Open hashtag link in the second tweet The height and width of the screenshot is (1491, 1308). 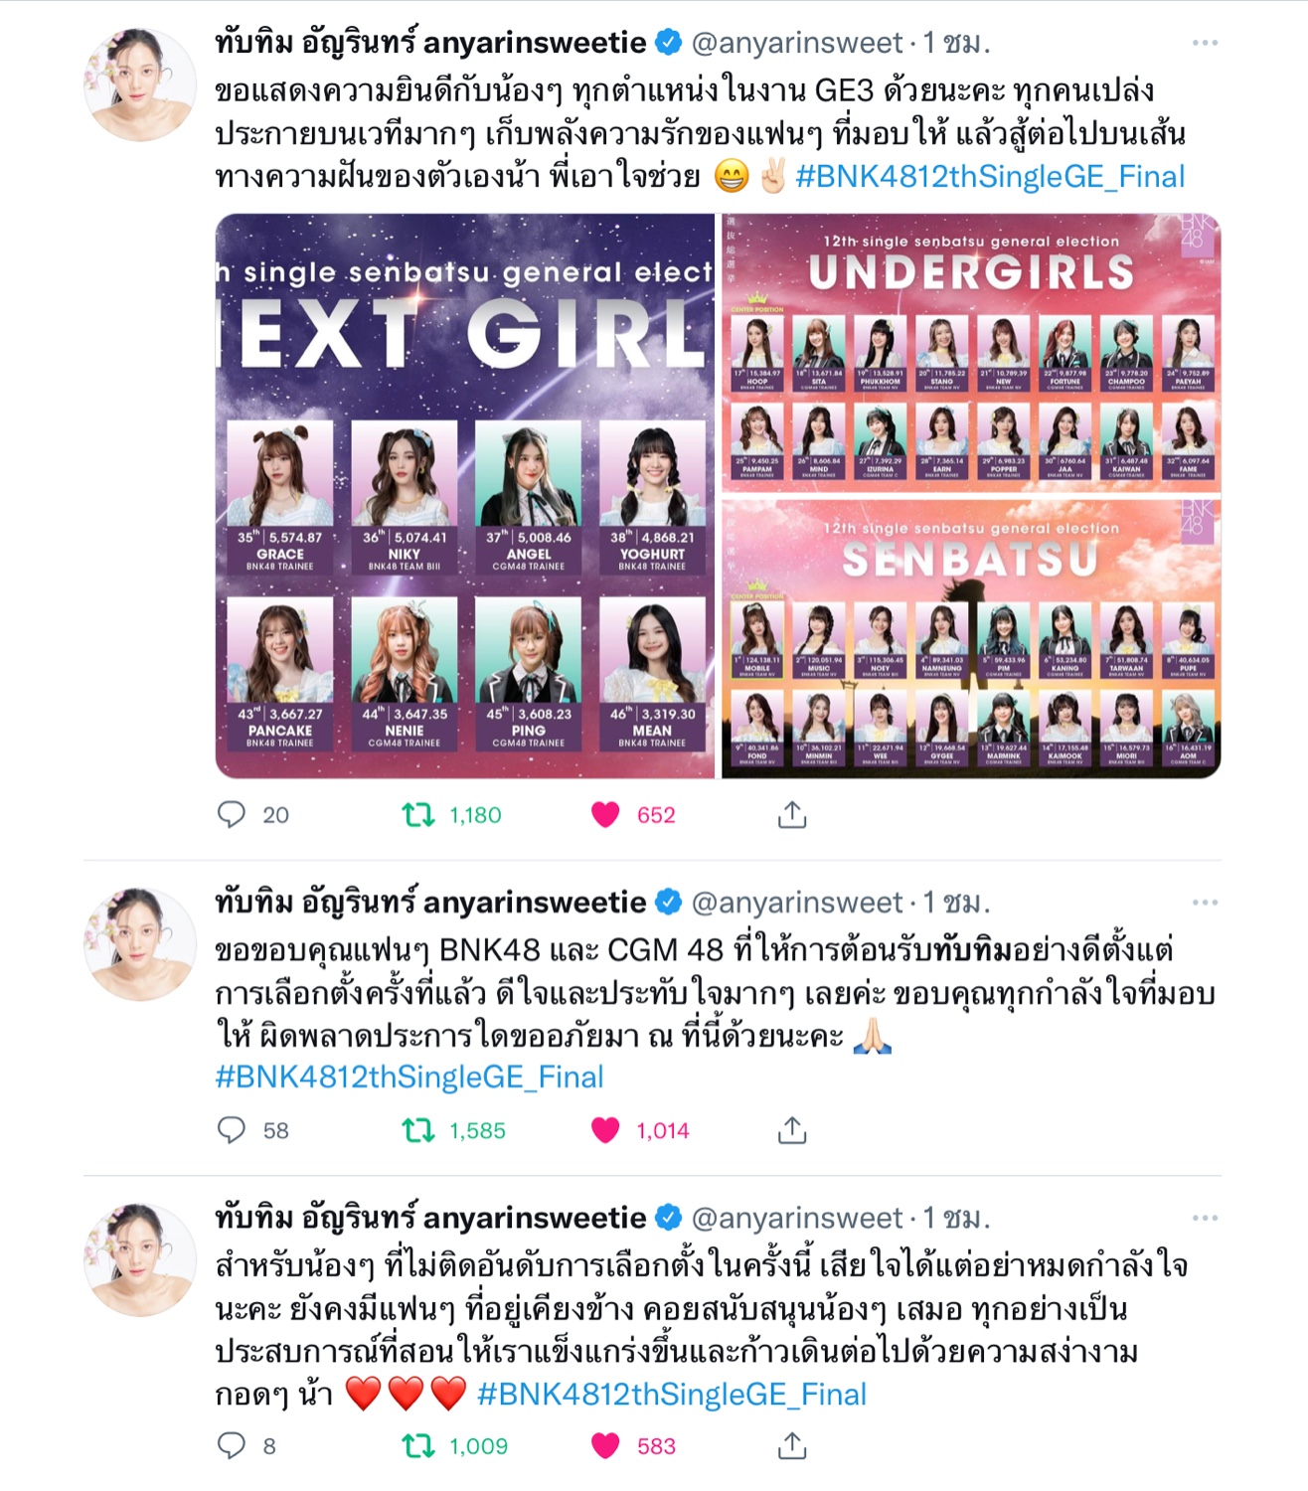point(409,1077)
